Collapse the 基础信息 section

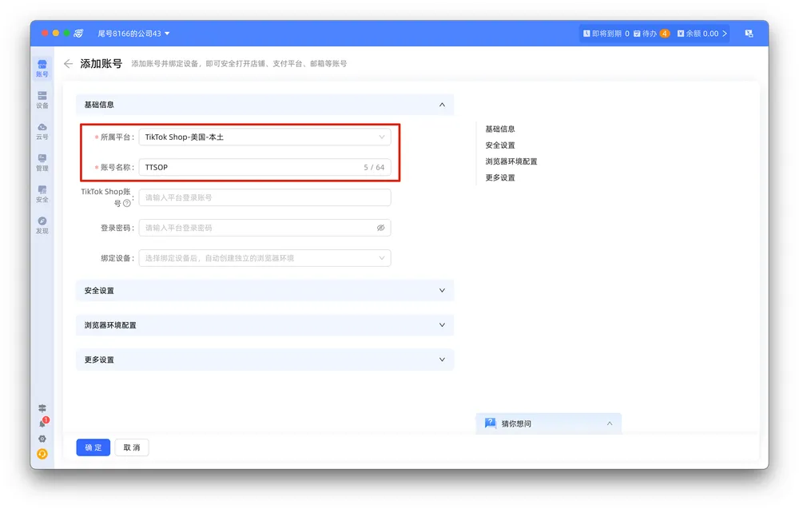coord(442,105)
